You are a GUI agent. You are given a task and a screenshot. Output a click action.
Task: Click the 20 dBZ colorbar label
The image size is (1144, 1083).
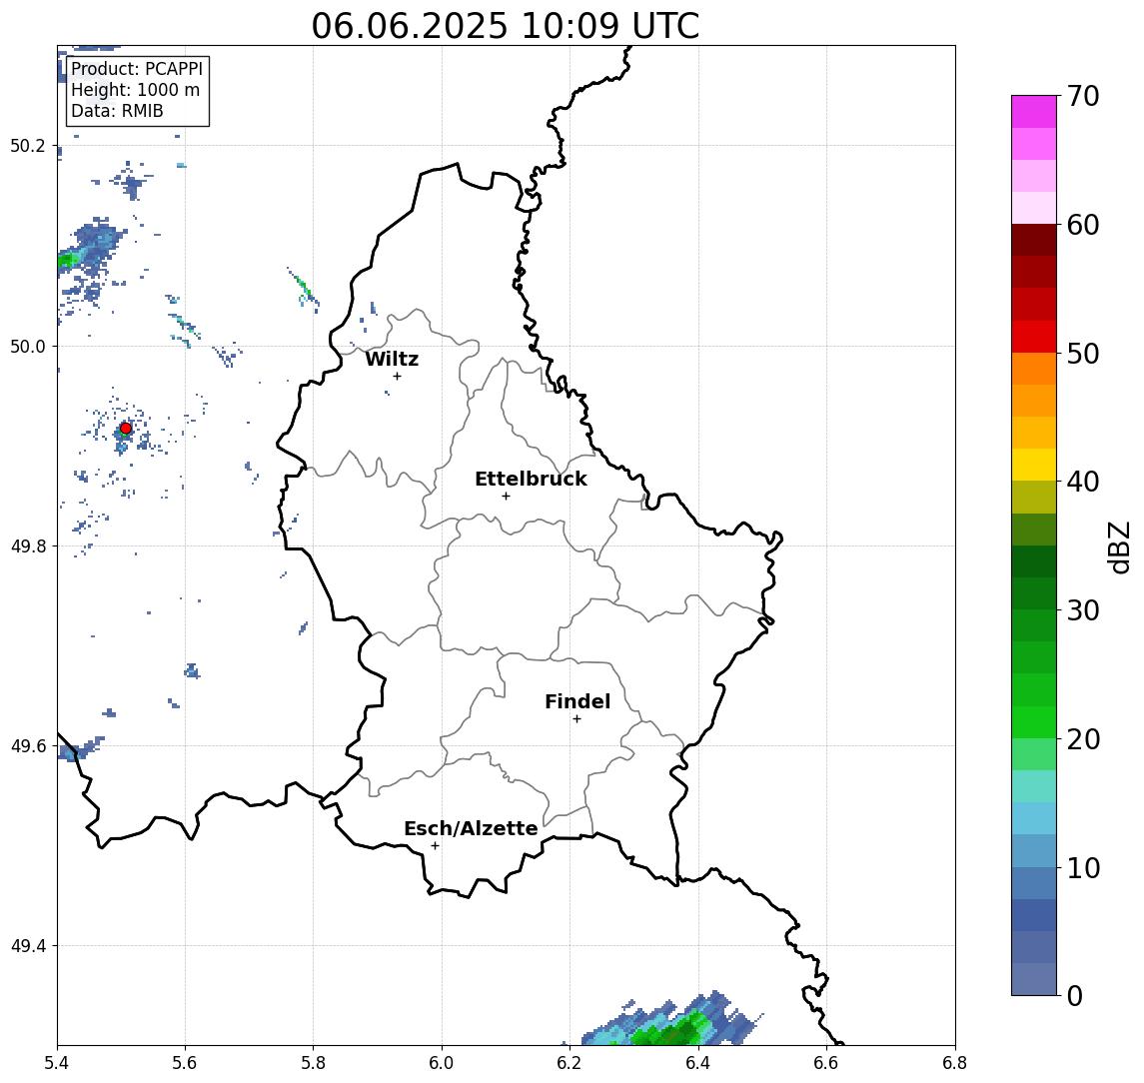click(x=1083, y=738)
